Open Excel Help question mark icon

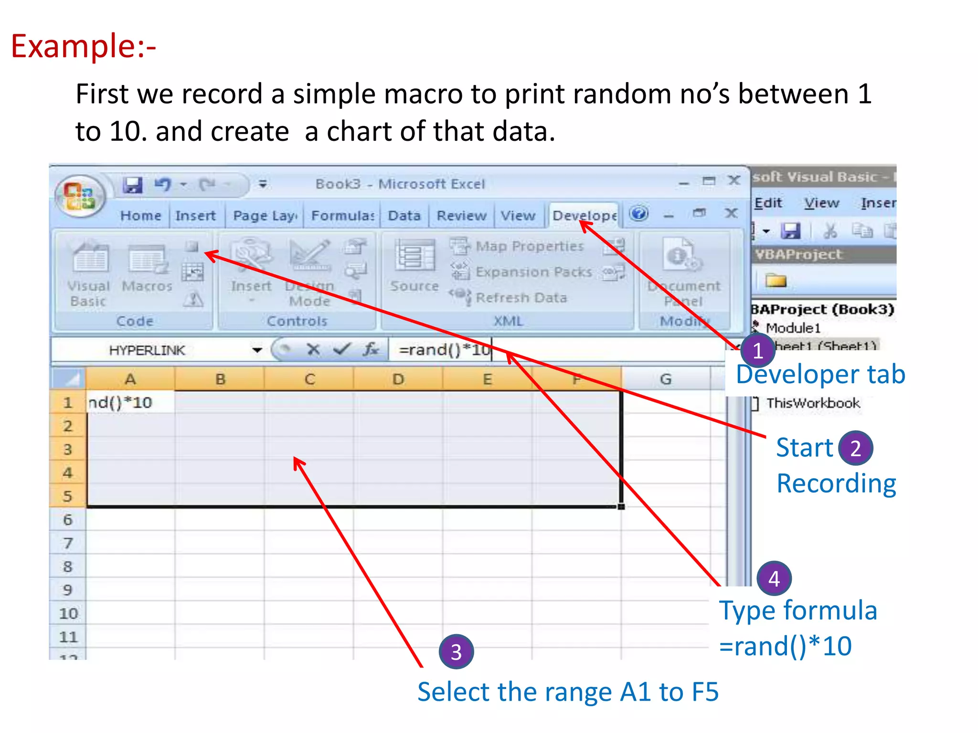(639, 213)
